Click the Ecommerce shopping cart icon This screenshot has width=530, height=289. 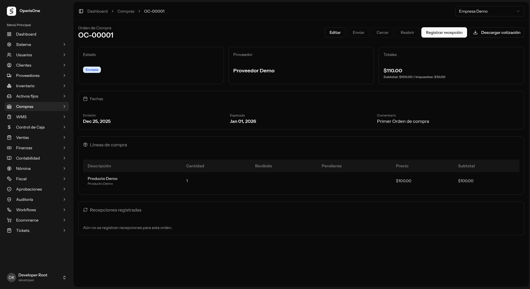click(x=9, y=220)
